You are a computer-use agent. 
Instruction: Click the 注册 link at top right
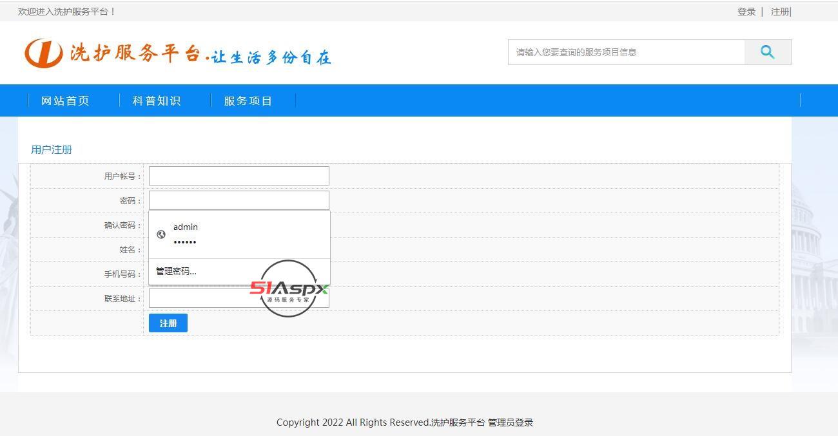780,12
